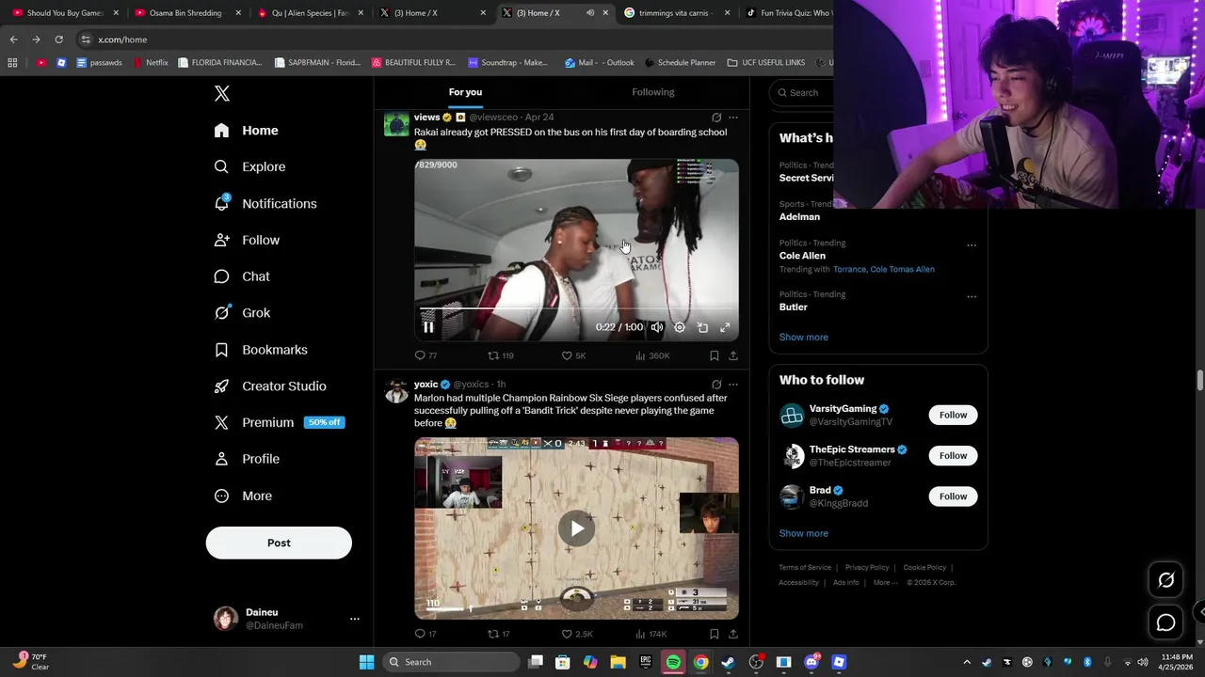This screenshot has height=677, width=1205.
Task: Show more trends under What's happening
Action: [803, 338]
